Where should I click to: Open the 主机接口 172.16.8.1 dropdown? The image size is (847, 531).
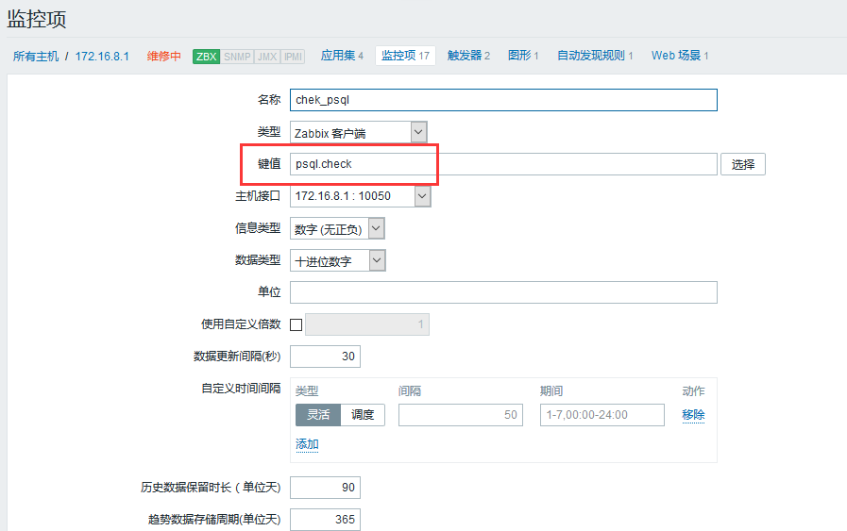[361, 196]
